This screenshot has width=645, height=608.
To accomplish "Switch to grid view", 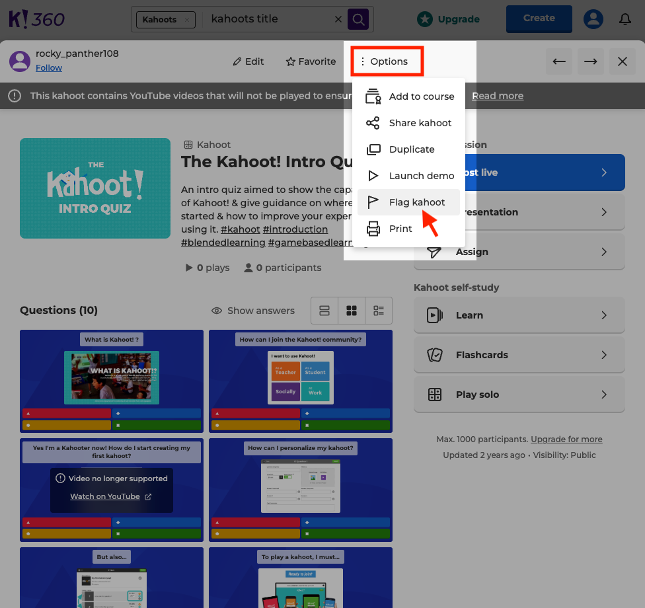I will pyautogui.click(x=352, y=311).
